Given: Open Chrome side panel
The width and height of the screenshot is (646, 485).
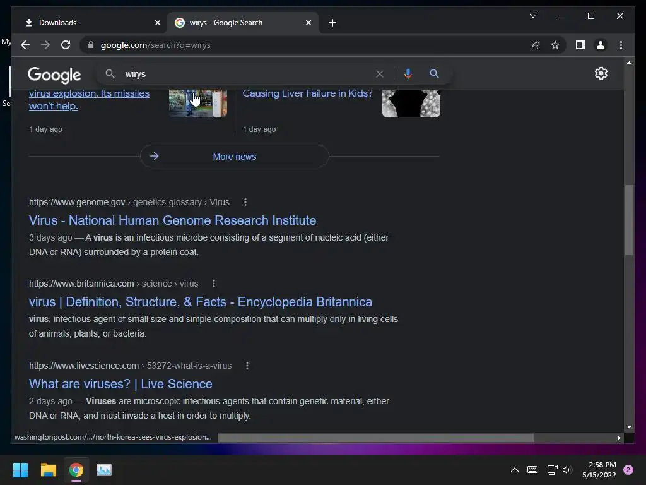Looking at the screenshot, I should coord(580,45).
